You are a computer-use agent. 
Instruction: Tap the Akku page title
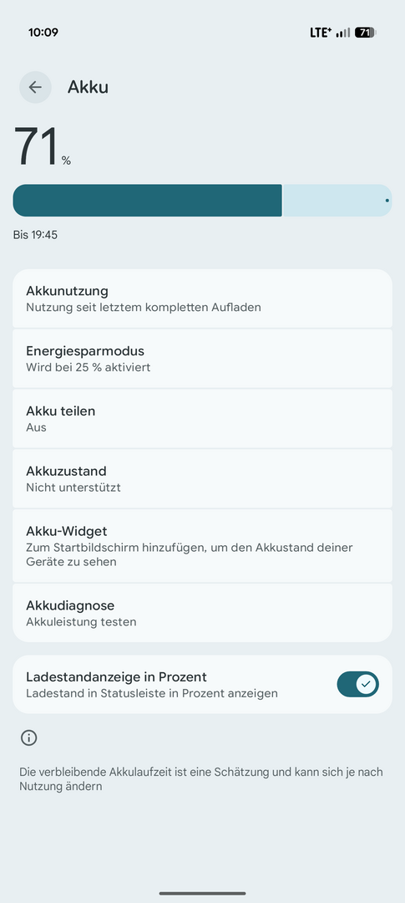pos(88,87)
